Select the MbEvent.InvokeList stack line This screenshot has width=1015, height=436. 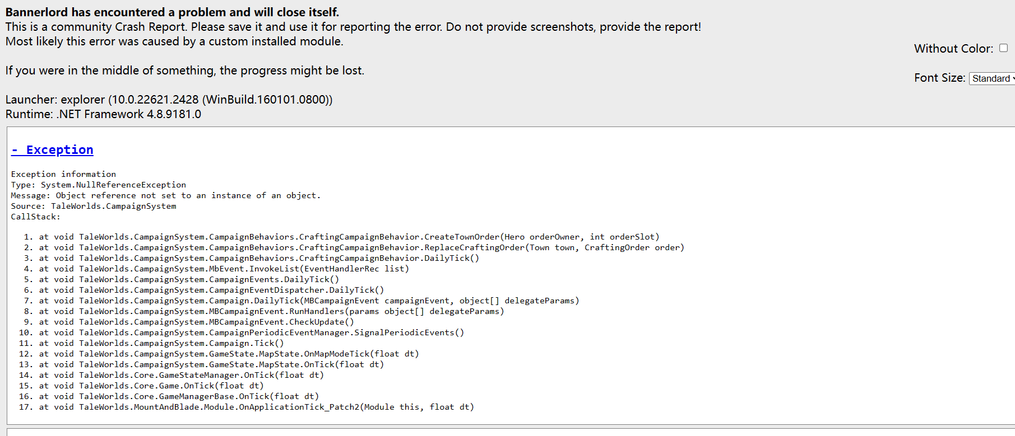click(224, 269)
